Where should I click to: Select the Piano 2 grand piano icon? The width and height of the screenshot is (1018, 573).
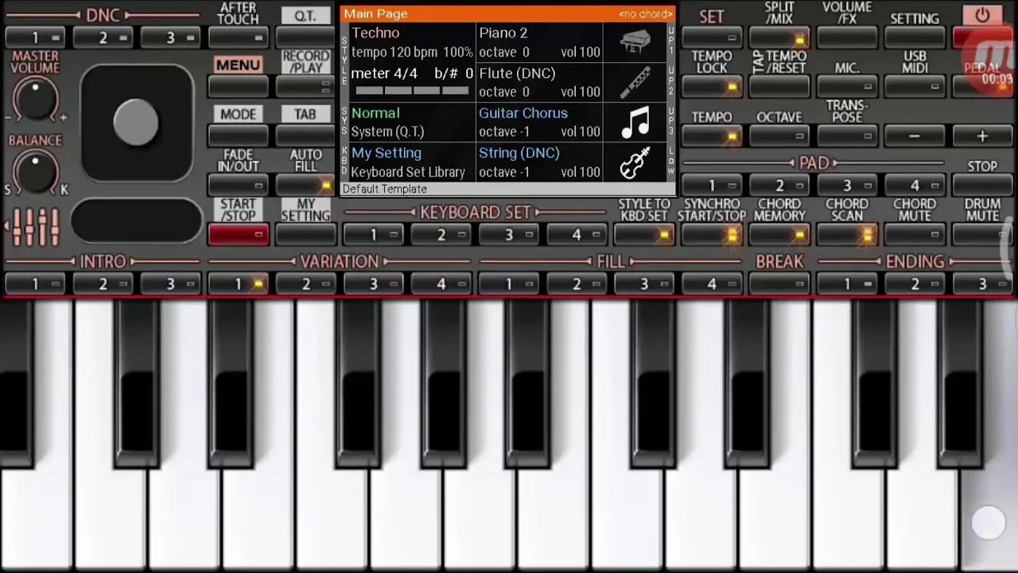point(635,42)
